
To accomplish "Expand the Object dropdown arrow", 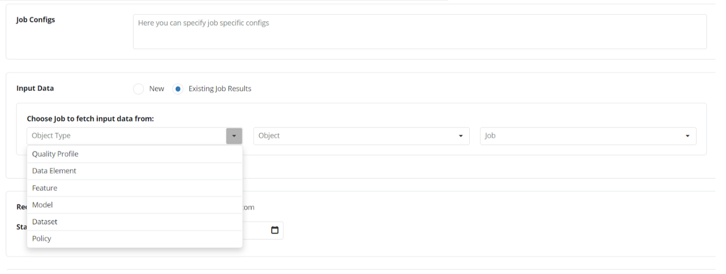I will click(461, 136).
